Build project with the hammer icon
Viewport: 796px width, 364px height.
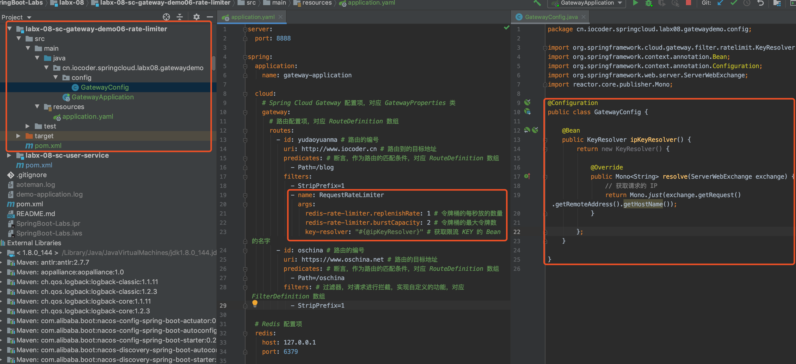click(x=537, y=3)
